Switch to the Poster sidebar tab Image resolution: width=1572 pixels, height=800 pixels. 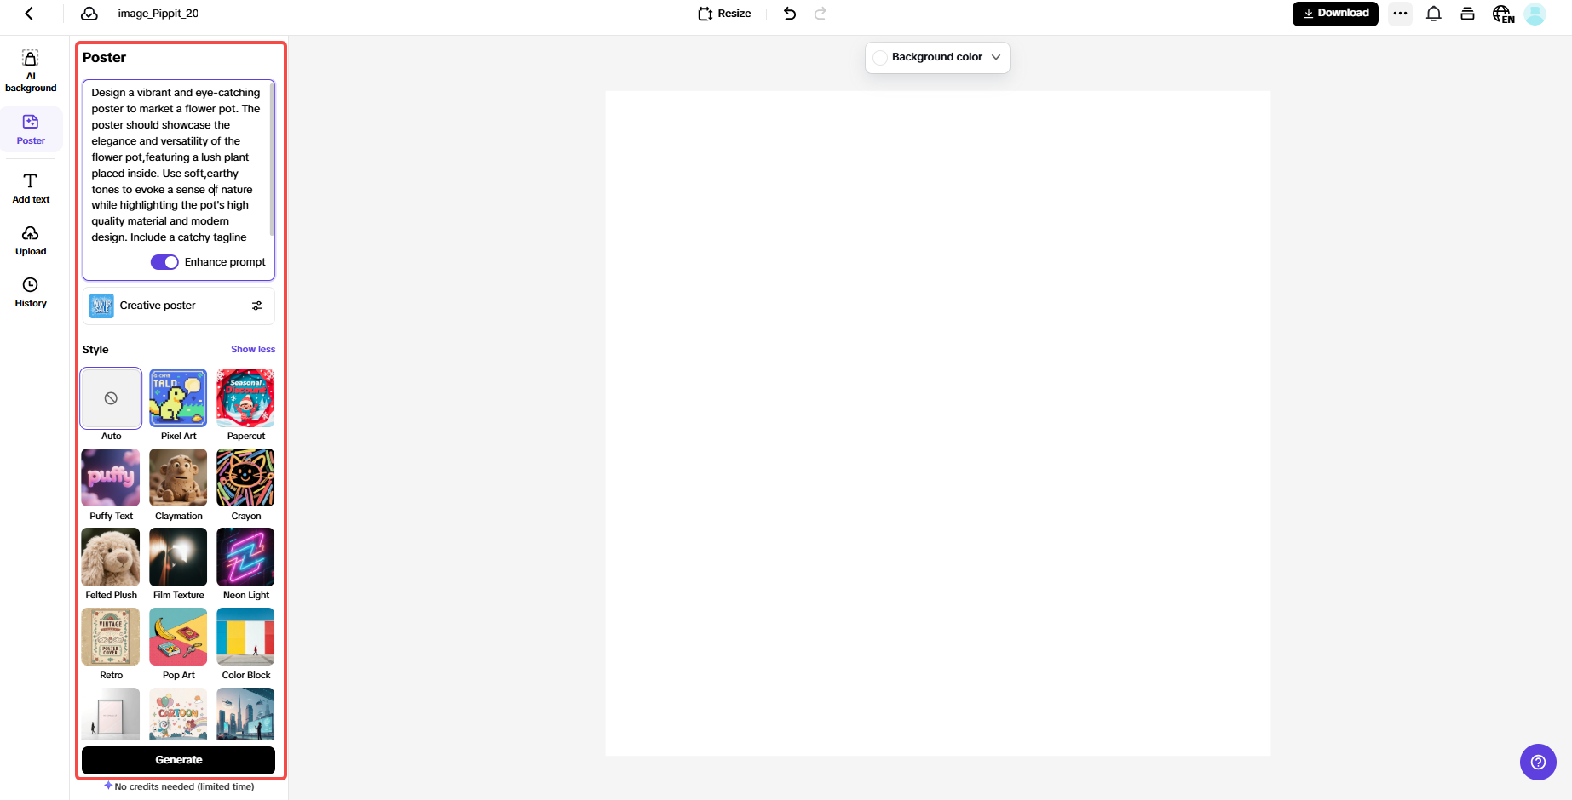pyautogui.click(x=31, y=129)
